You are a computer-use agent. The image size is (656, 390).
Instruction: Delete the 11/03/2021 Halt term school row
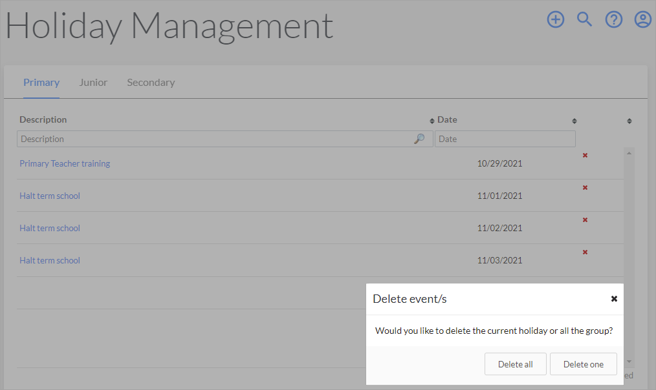click(585, 252)
